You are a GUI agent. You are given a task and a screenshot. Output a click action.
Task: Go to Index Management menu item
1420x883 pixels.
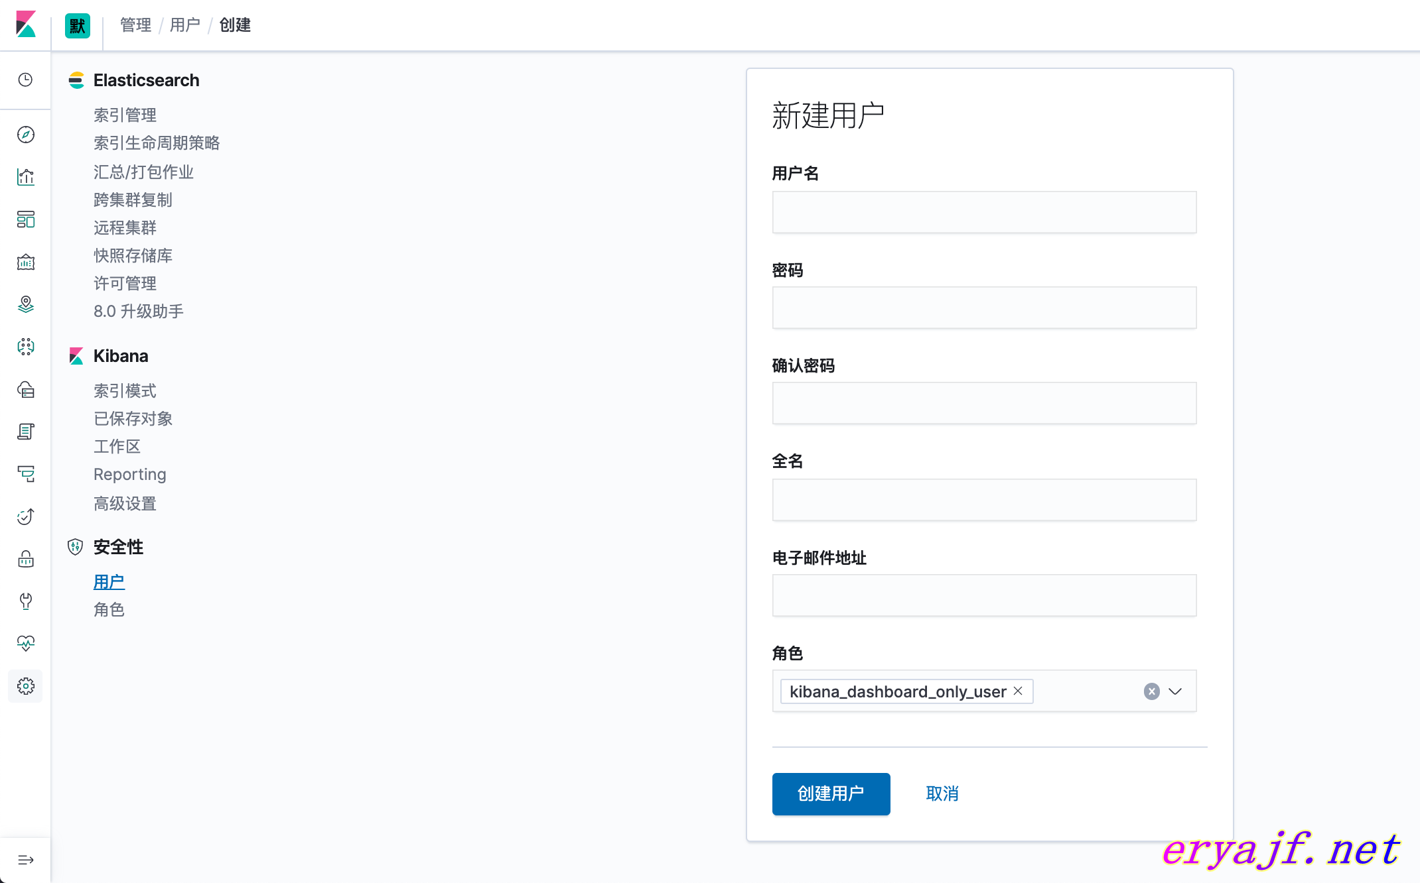coord(125,115)
